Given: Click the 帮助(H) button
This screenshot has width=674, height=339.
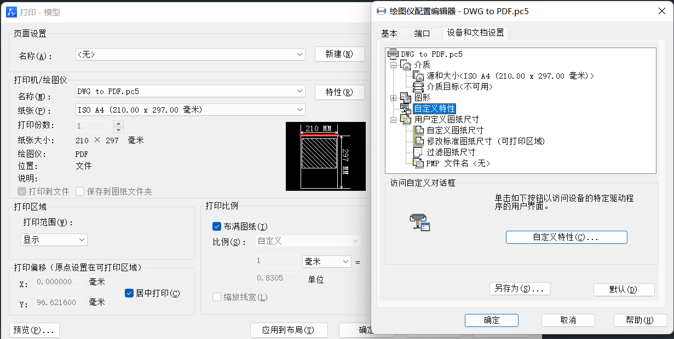Looking at the screenshot, I should click(640, 320).
